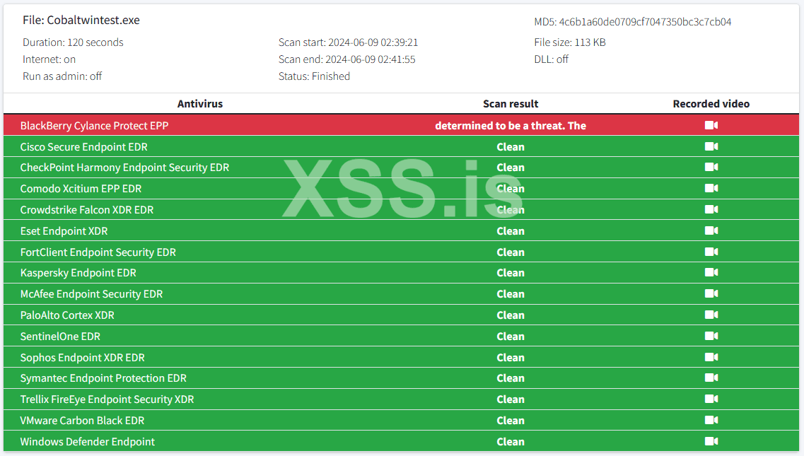The image size is (804, 456).
Task: Select the BlackBerry Cylance Protect EPP name
Action: pos(94,126)
